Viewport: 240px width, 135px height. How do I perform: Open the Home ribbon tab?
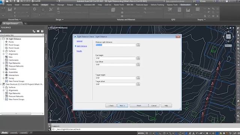(x=9, y=5)
